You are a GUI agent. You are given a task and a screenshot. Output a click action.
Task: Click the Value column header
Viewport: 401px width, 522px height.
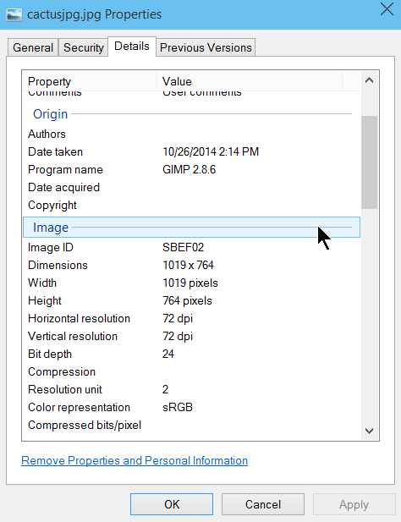[x=250, y=81]
